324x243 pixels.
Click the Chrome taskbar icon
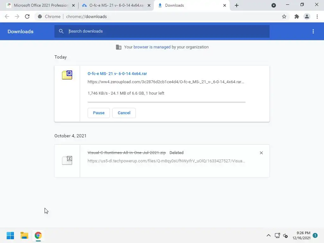(x=38, y=235)
